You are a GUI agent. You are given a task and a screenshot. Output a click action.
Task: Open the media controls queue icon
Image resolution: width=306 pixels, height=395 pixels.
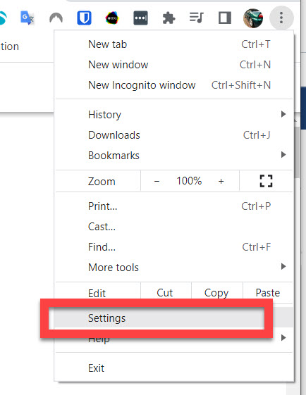pyautogui.click(x=197, y=18)
